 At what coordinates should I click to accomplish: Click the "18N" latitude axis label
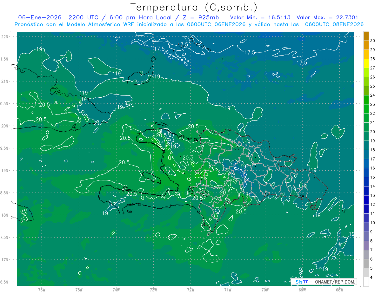tap(5, 215)
